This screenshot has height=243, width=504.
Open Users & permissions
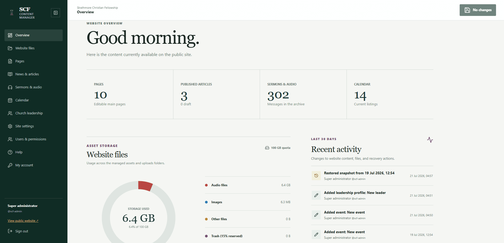click(33, 139)
